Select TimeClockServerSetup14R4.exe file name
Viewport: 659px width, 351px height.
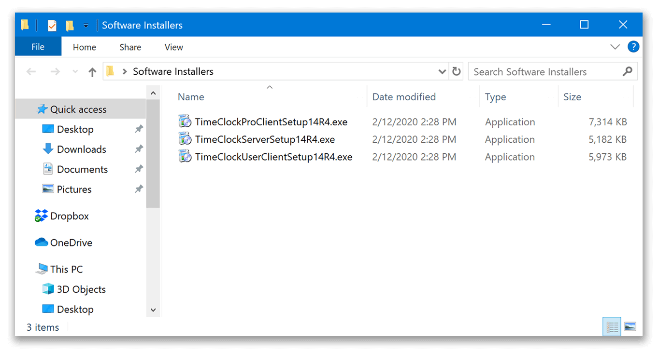tap(265, 139)
